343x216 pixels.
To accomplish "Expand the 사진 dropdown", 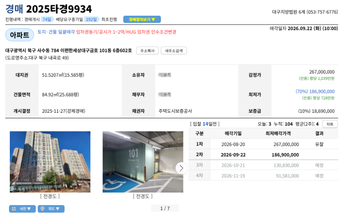I will (x=22, y=209).
